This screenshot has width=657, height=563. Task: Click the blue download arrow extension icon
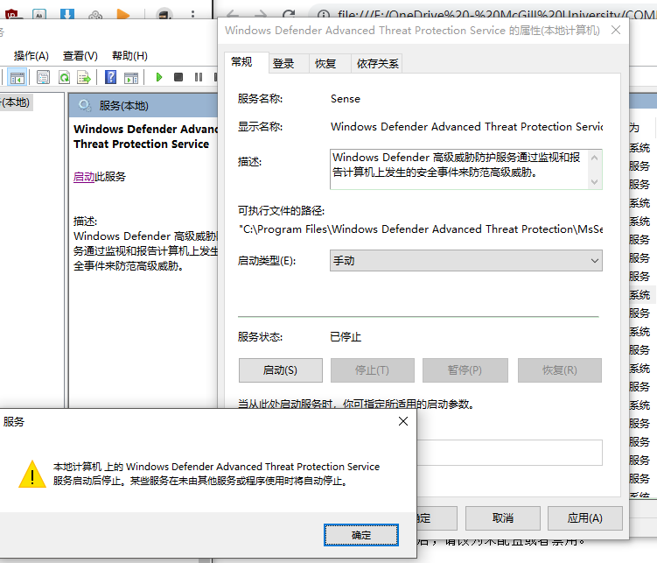tap(67, 14)
